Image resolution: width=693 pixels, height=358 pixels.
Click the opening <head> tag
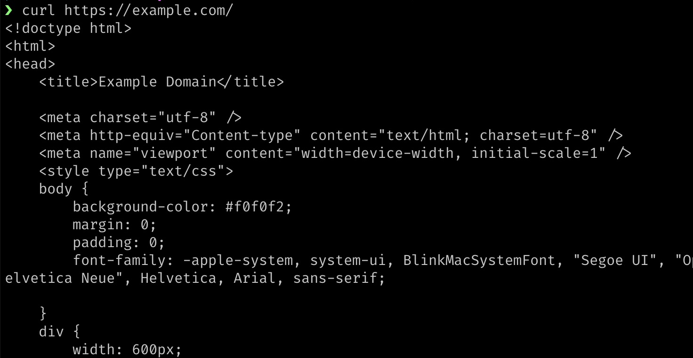pyautogui.click(x=30, y=64)
